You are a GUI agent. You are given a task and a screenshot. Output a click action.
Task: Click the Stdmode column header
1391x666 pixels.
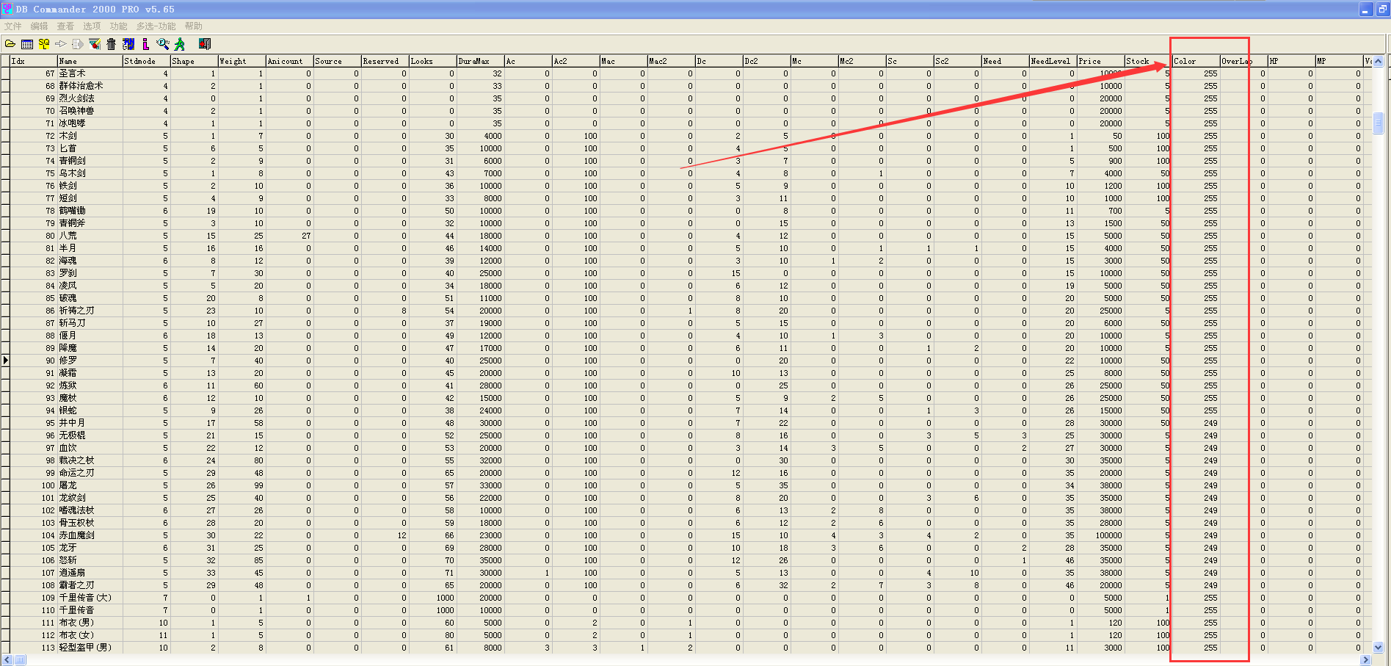[x=147, y=61]
